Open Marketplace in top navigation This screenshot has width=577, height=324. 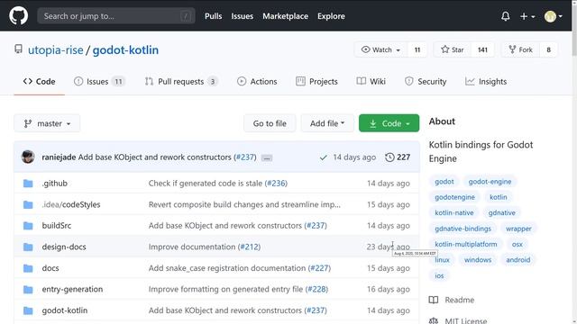pyautogui.click(x=285, y=16)
